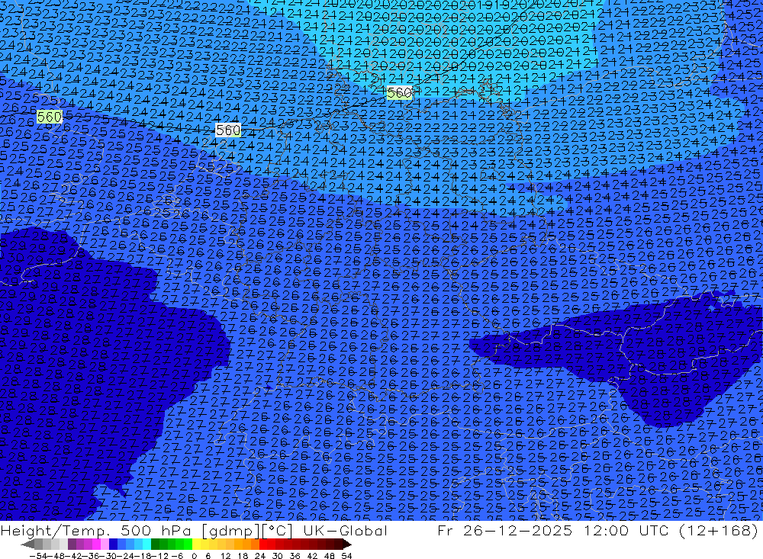Click the '-54' label on the color scale
763x559 pixels.
coord(38,556)
